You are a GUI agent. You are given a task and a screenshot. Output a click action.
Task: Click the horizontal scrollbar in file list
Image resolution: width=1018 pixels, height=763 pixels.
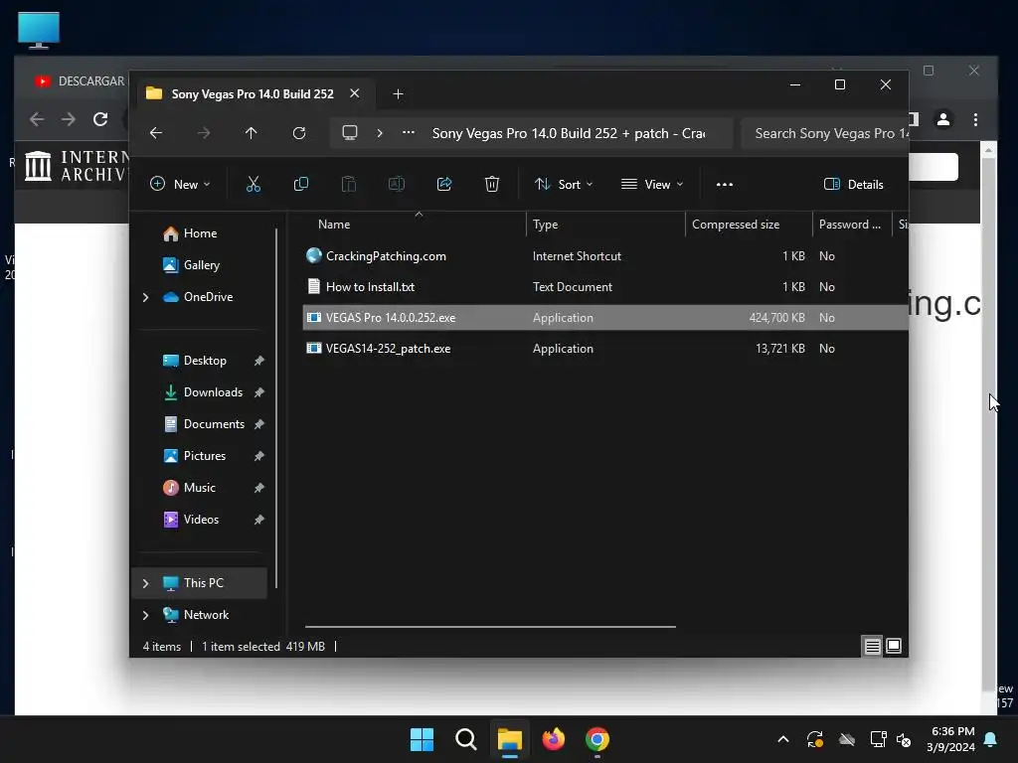click(490, 627)
